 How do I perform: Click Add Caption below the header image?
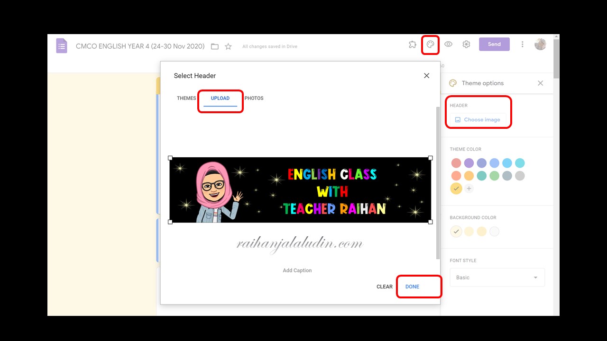point(297,270)
